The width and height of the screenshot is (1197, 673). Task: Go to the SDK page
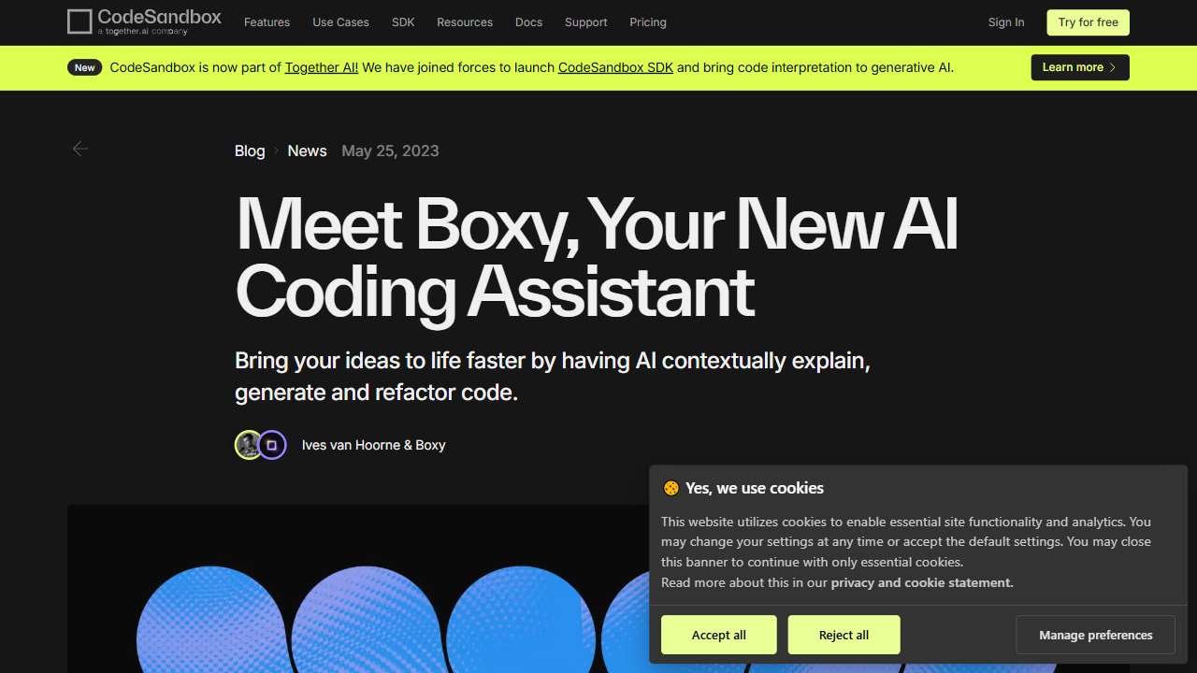pyautogui.click(x=403, y=22)
